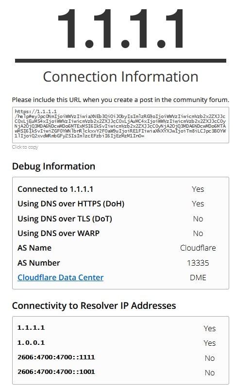235x388 pixels.
Task: Click the 'Using DNS over TLS (DoT)' label
Action: 65,219
